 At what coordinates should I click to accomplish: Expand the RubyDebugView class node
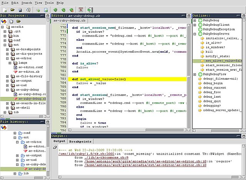[x=194, y=74]
